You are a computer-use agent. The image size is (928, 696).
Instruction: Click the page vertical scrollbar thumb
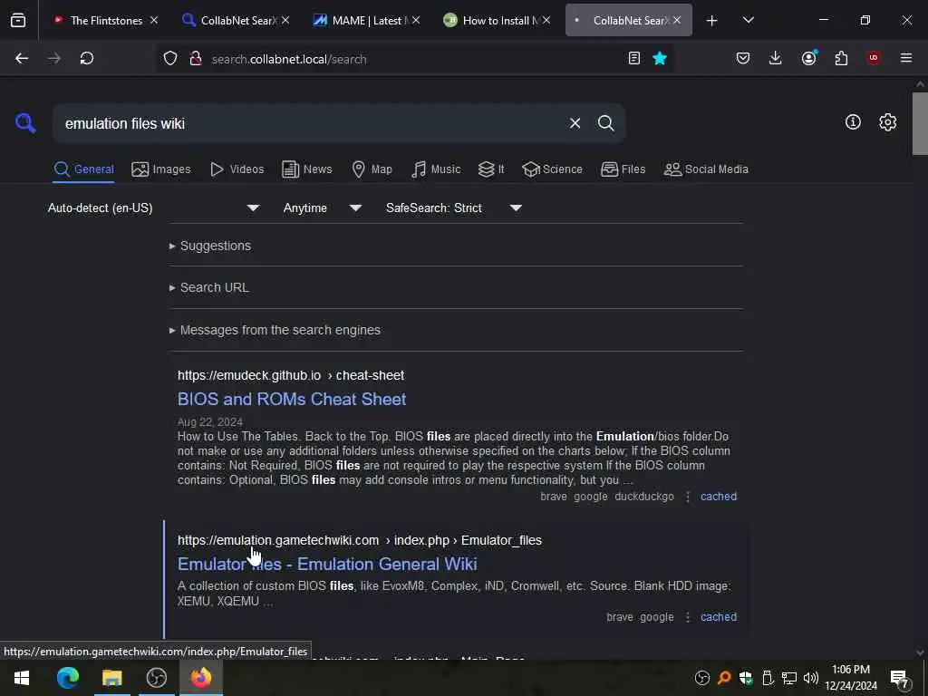point(920,123)
